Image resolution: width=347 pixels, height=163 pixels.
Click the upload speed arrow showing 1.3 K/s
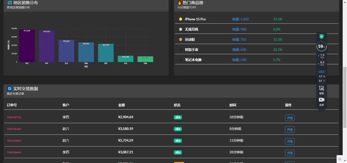pyautogui.click(x=319, y=56)
